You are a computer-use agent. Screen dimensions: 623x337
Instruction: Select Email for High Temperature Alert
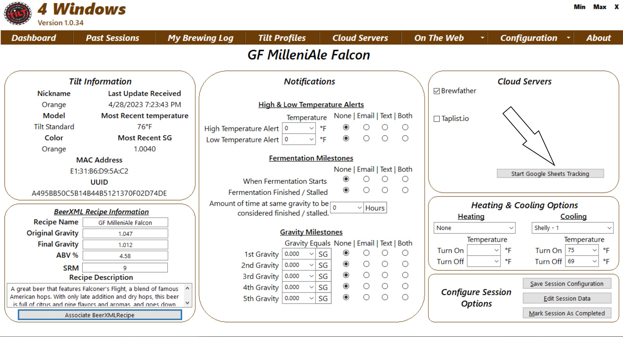tap(366, 127)
